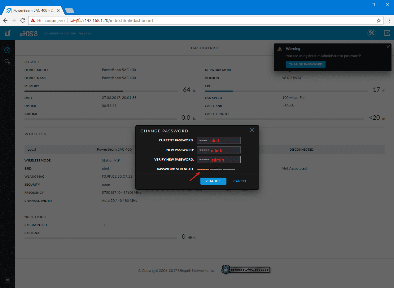Screen dimensions: 394x288
Task: Minimize the Chrome window
Action: coord(359,5)
